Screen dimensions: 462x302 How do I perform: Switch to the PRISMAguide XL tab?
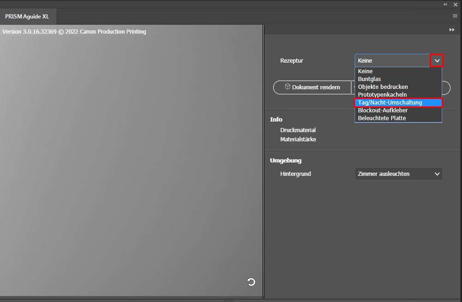(x=27, y=17)
